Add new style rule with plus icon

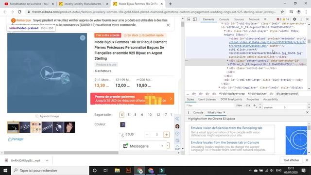pos(255,105)
